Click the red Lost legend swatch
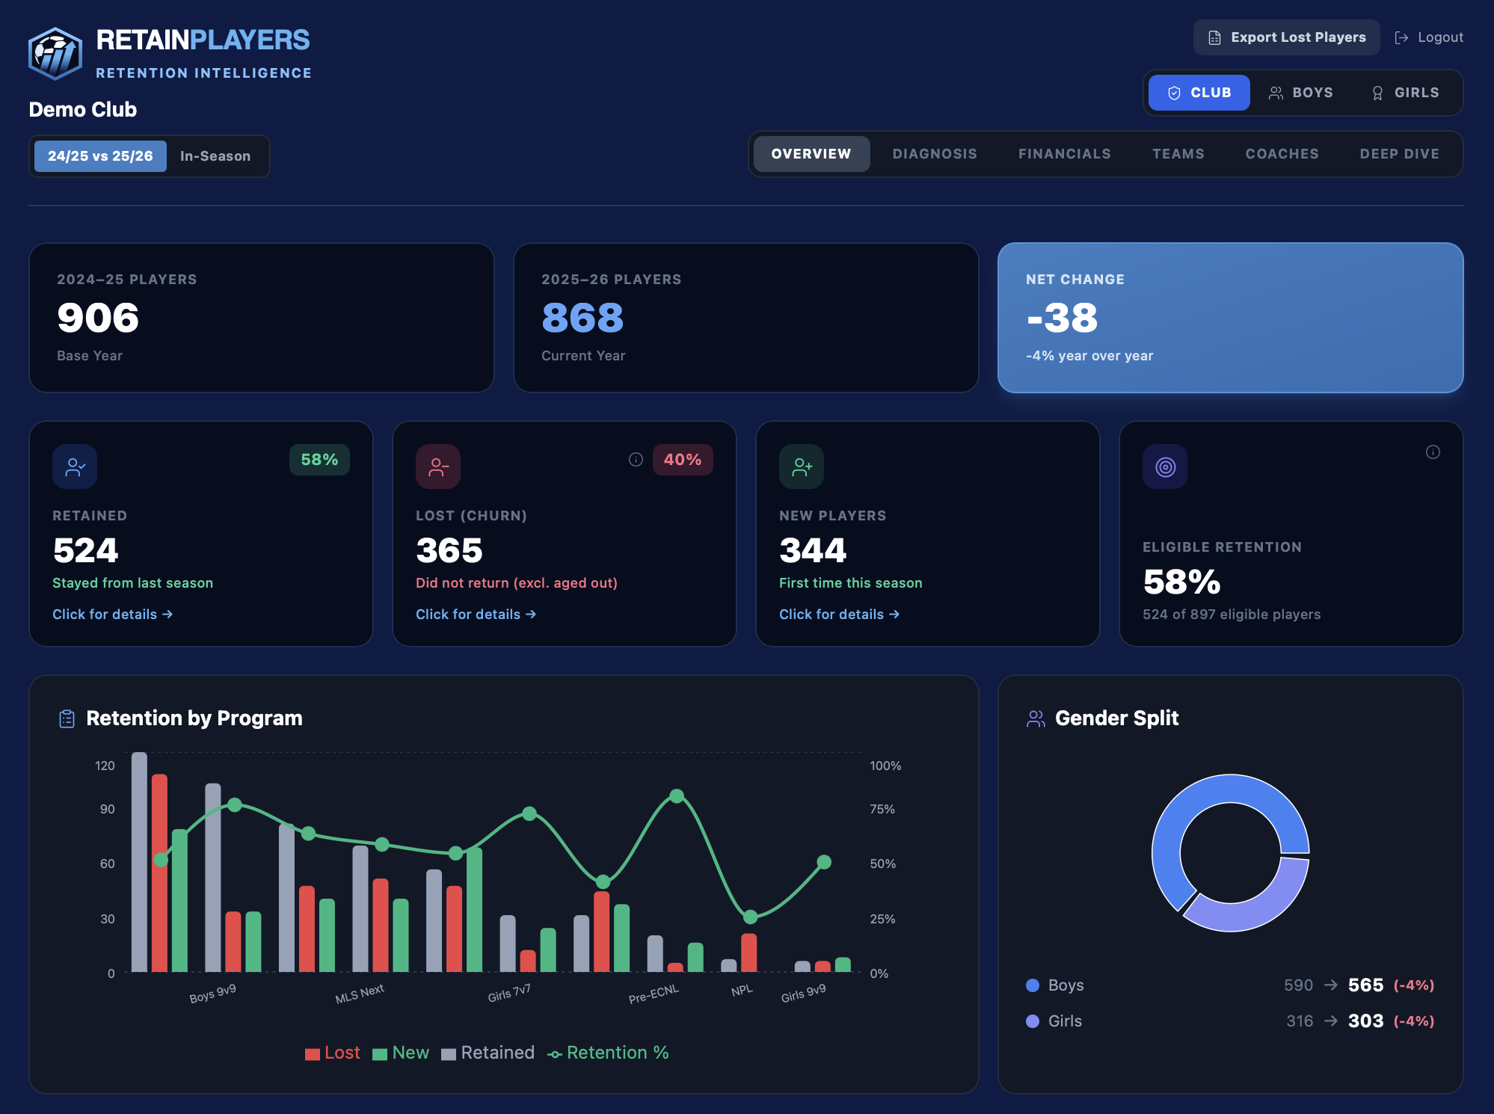 [x=312, y=1054]
